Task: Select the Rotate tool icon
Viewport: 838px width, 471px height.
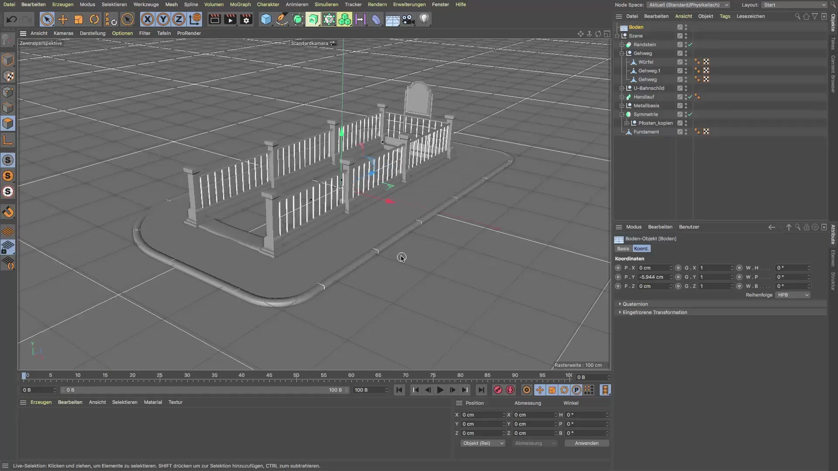Action: pyautogui.click(x=94, y=20)
